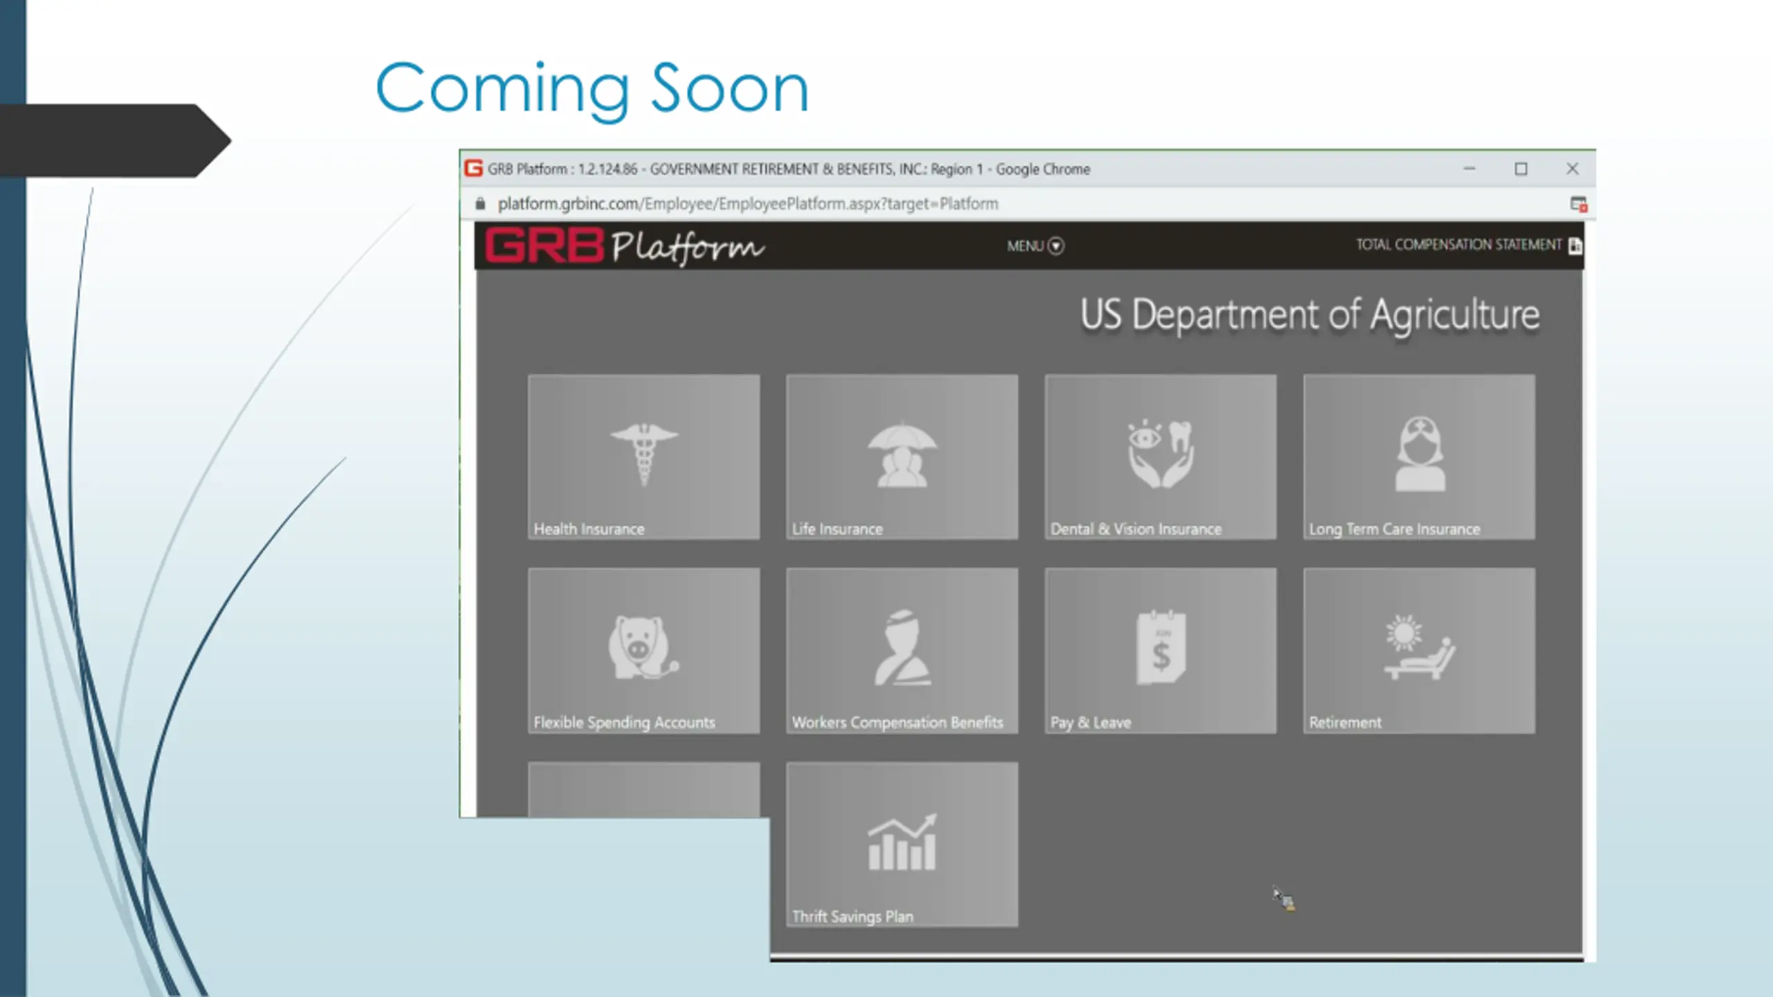Click the Pay & Leave label
This screenshot has width=1773, height=997.
[x=1091, y=723]
